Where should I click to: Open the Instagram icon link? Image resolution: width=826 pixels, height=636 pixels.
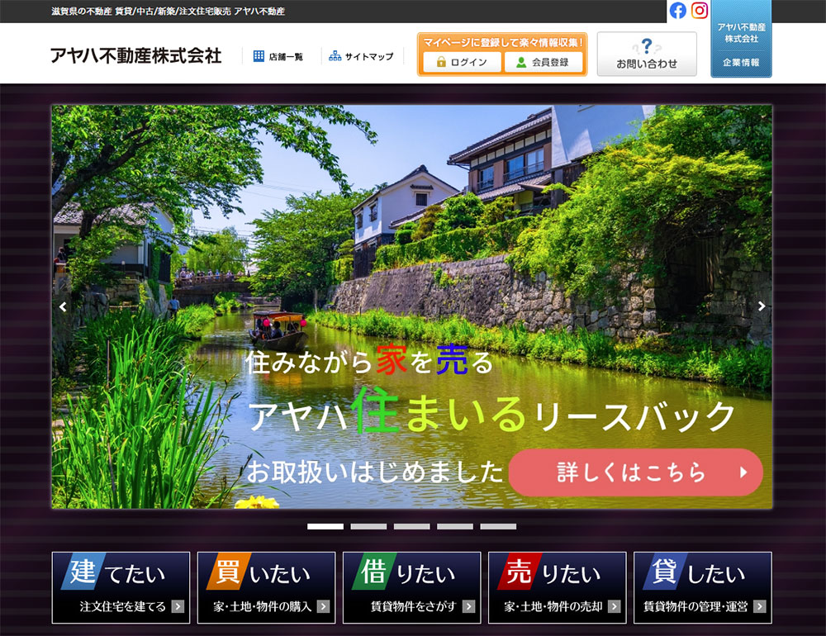click(700, 11)
